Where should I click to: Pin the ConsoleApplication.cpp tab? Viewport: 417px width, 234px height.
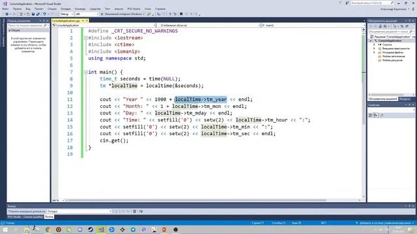(x=83, y=20)
